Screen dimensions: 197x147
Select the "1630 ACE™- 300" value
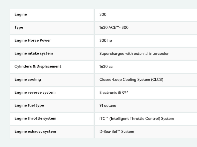click(114, 27)
